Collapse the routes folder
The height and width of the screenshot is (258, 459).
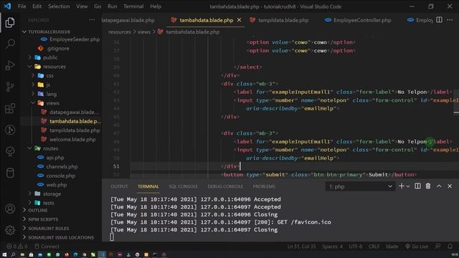click(50, 148)
